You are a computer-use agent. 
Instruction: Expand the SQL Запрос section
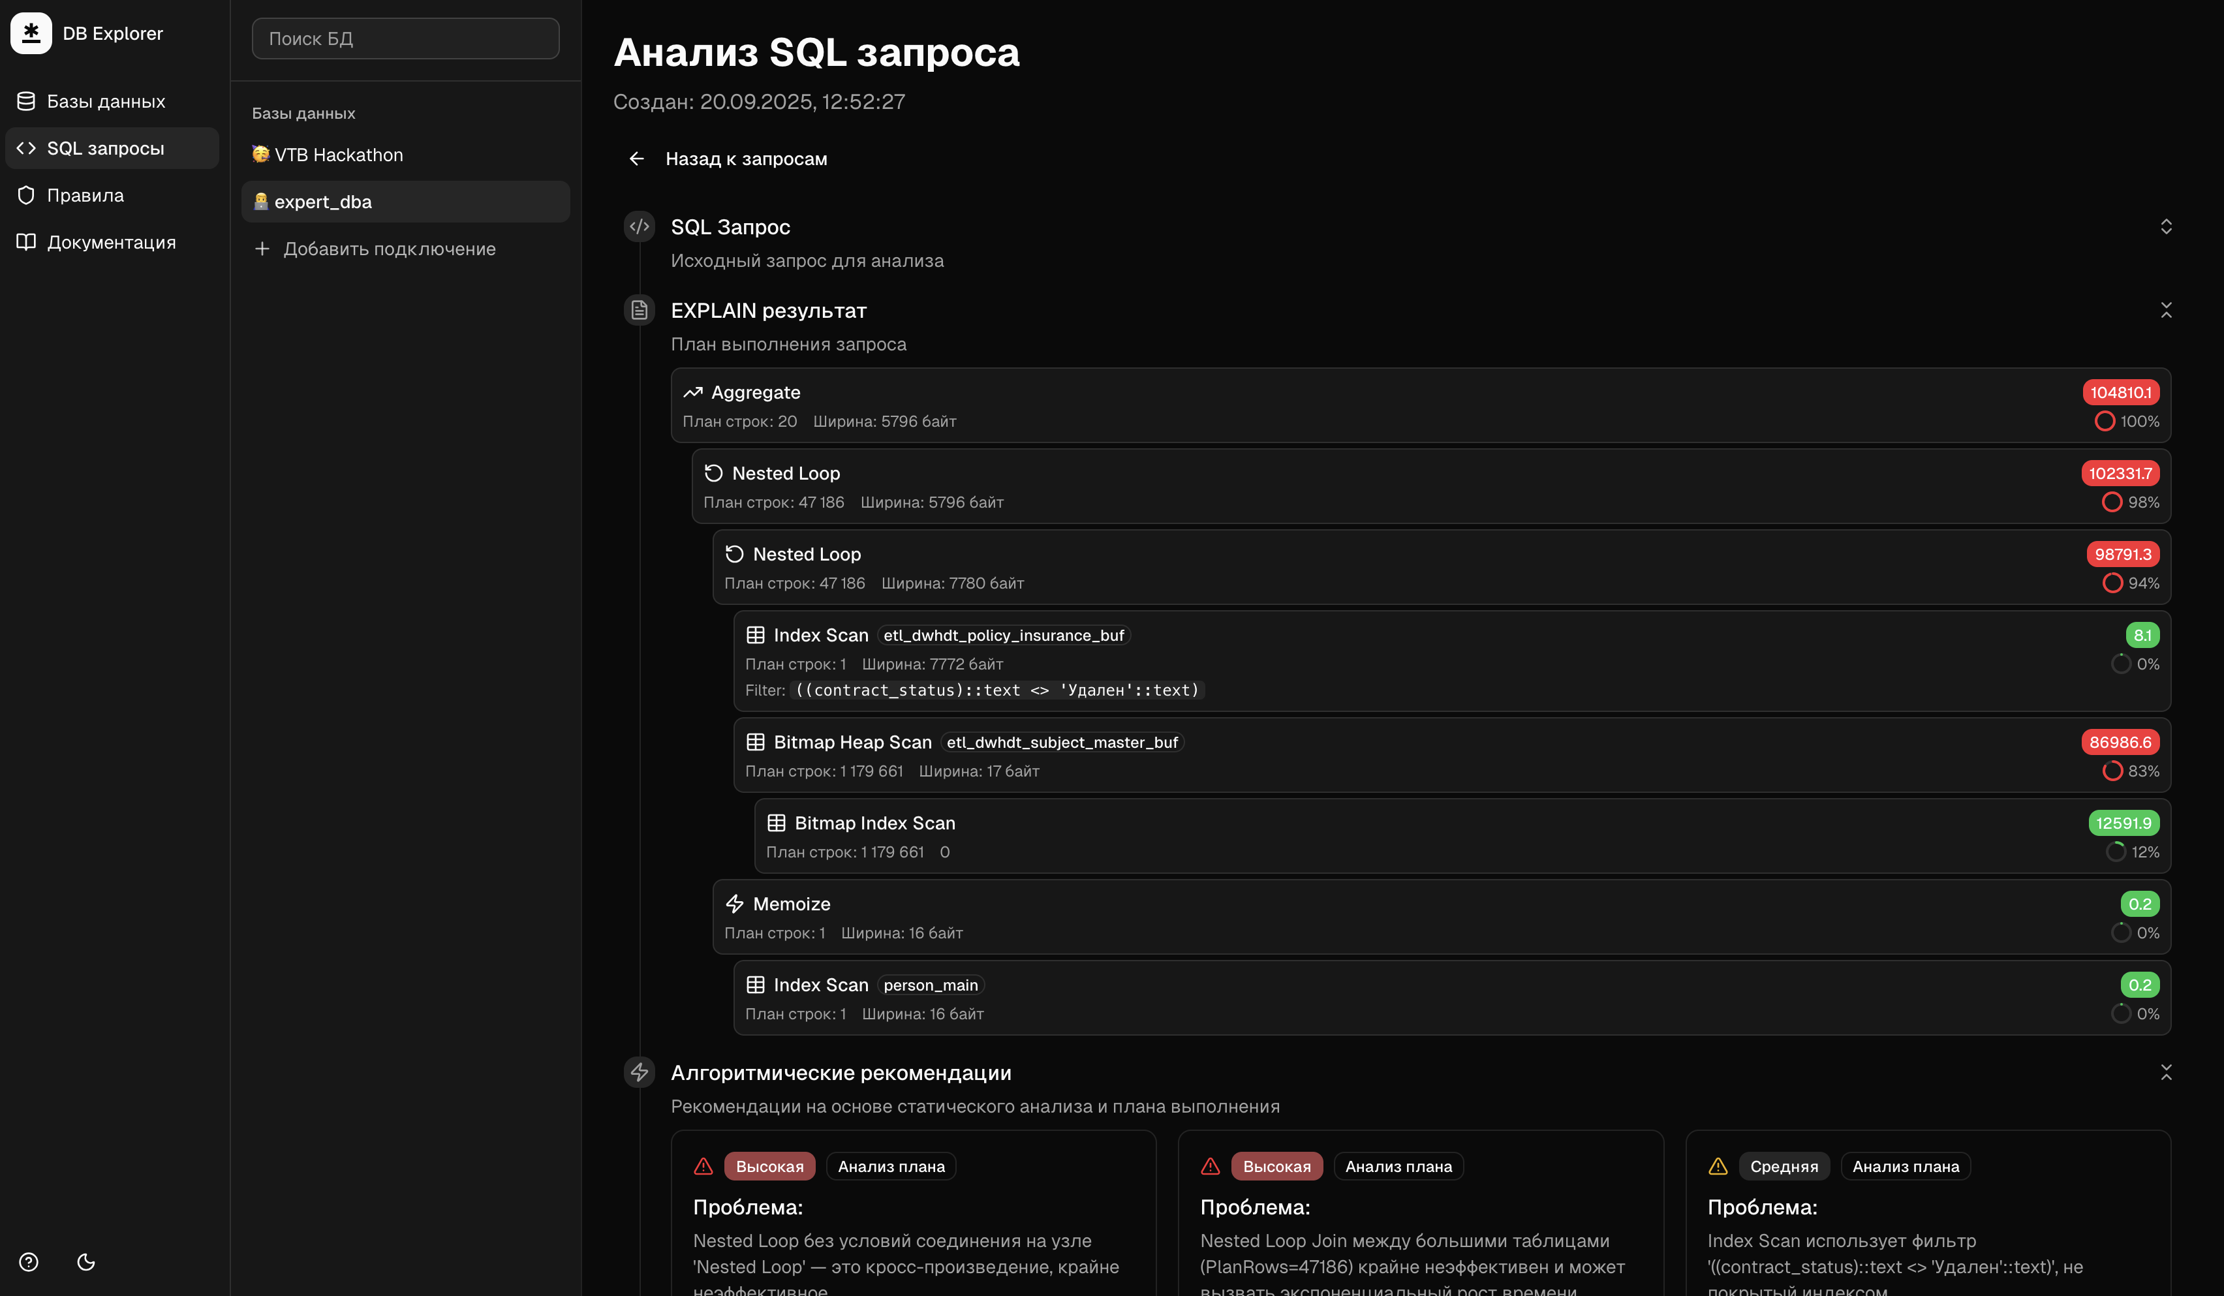tap(2166, 226)
